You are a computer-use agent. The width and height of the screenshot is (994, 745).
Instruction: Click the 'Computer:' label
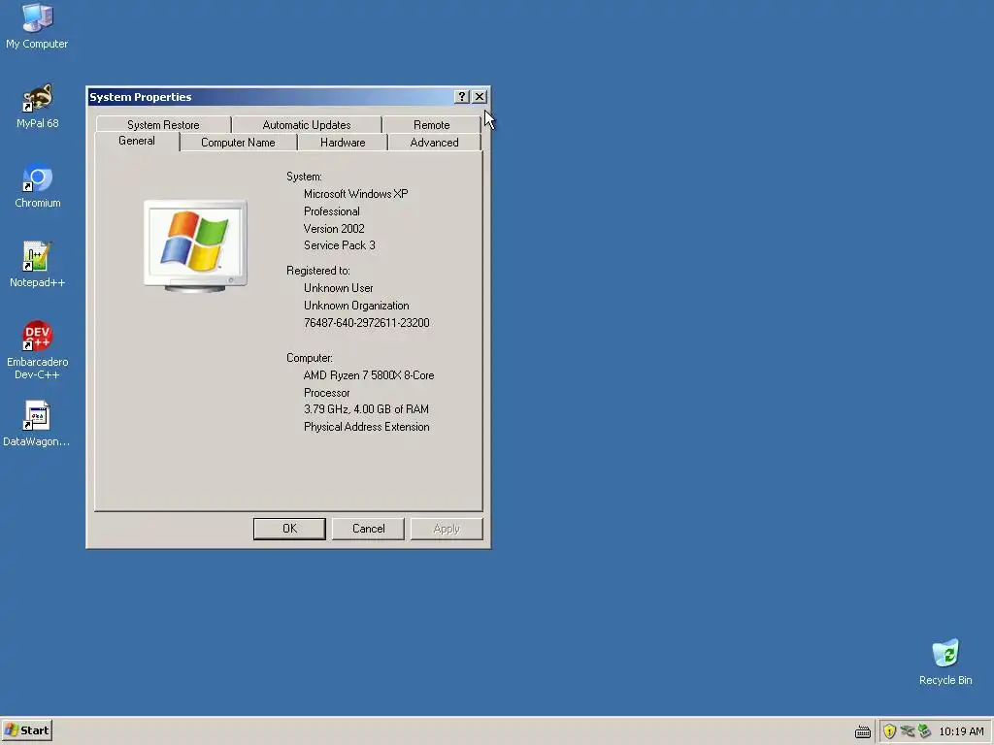[x=310, y=358]
